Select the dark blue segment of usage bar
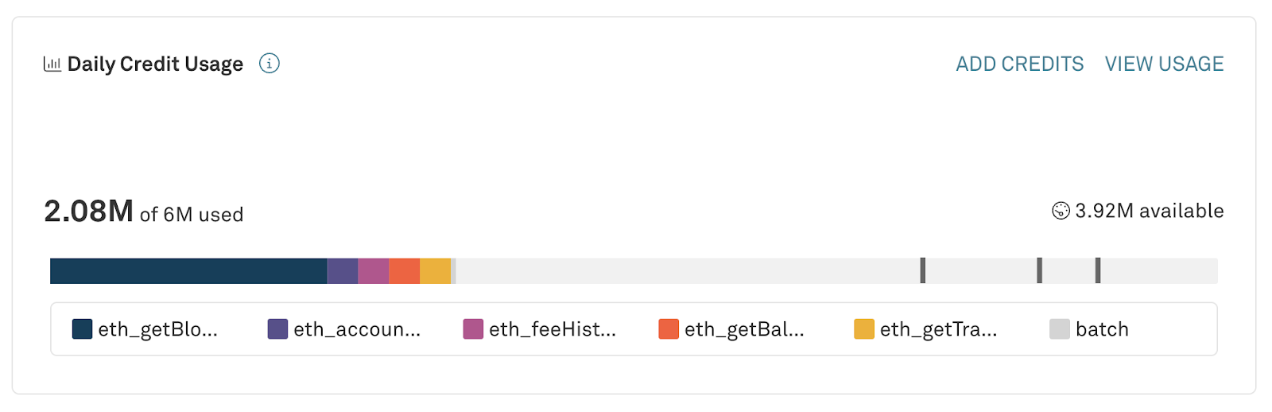This screenshot has height=412, width=1272. pos(188,271)
